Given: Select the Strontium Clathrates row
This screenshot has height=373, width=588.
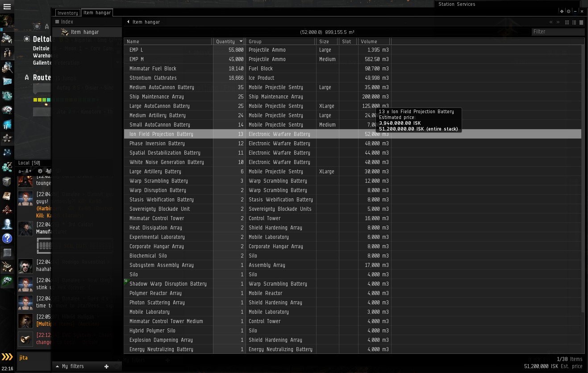Looking at the screenshot, I should [353, 78].
